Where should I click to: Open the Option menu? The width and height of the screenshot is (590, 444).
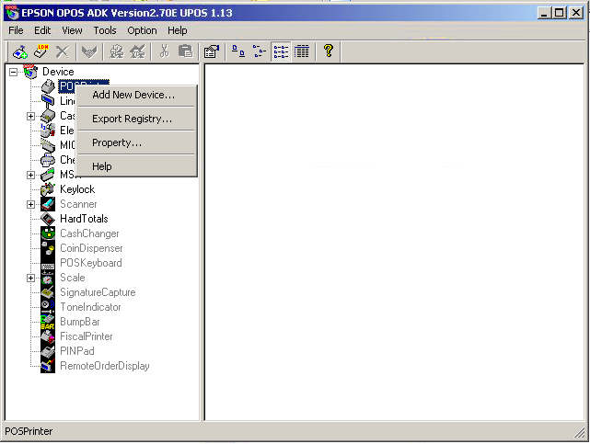point(142,30)
